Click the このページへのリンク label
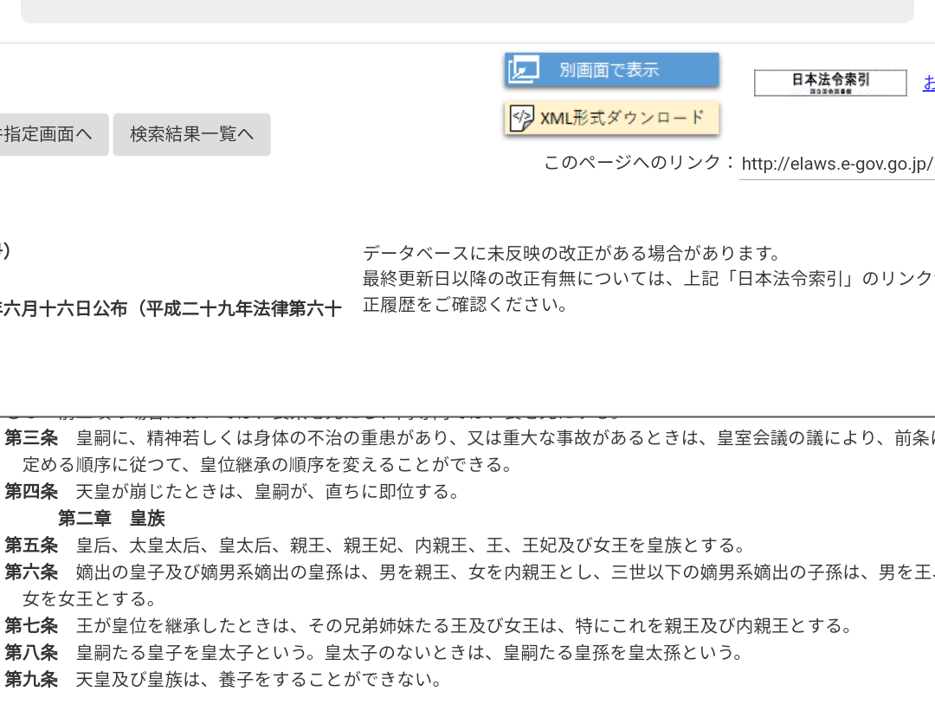Screen dimensions: 935x711 click(x=639, y=162)
